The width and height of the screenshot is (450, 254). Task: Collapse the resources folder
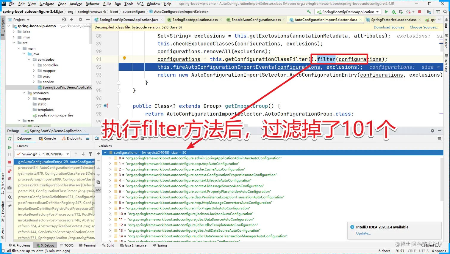point(24,93)
